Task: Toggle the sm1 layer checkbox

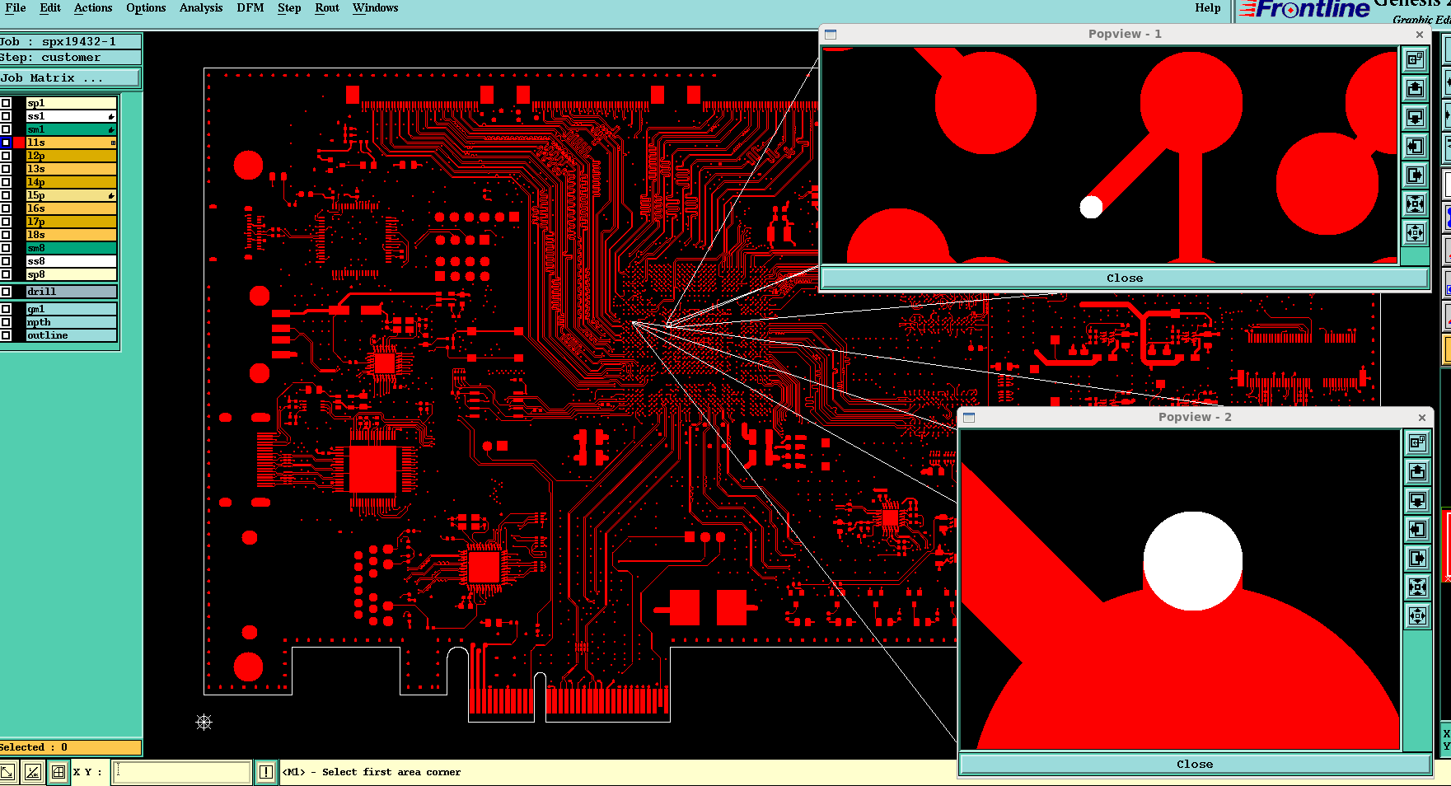Action: (6, 129)
